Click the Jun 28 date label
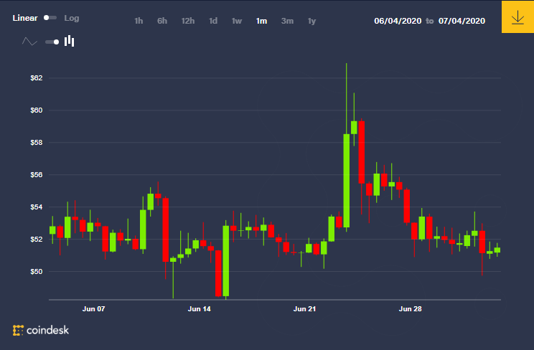Screen dimensions: 534x350 (x=411, y=309)
